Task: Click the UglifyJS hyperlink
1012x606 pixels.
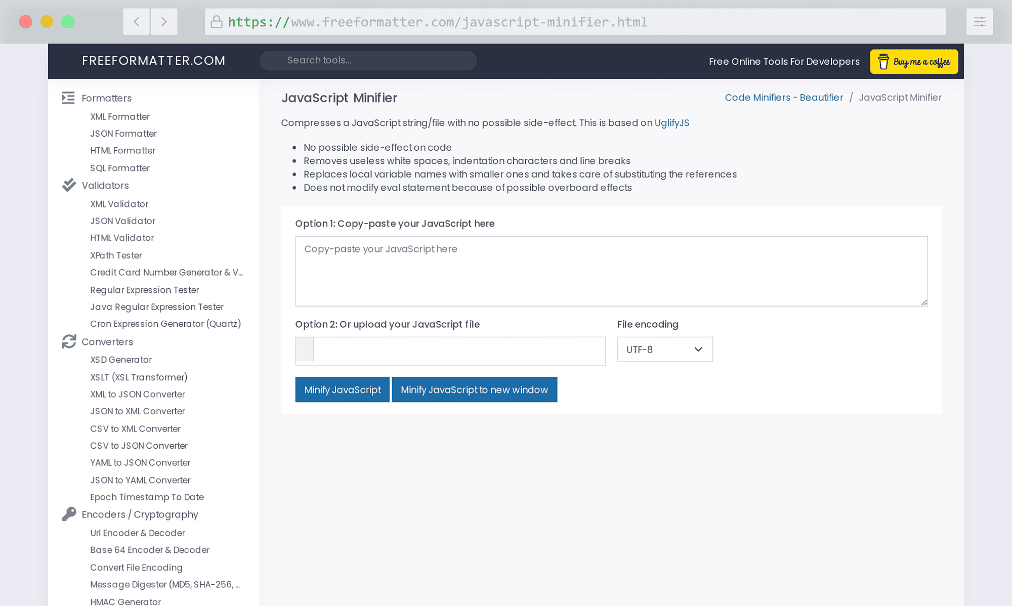Action: 671,122
